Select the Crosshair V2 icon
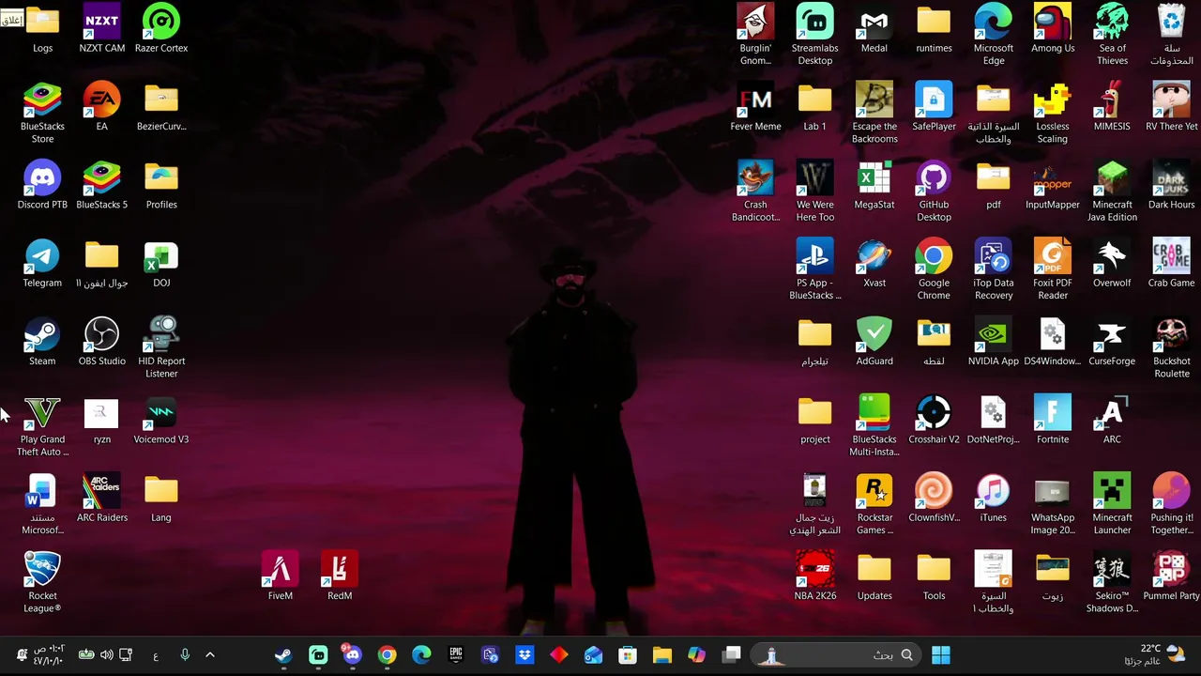Image resolution: width=1201 pixels, height=676 pixels. coord(934,421)
